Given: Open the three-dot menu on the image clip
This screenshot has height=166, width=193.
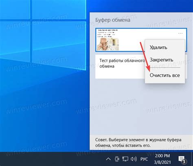Looking at the screenshot, I should [x=180, y=33].
